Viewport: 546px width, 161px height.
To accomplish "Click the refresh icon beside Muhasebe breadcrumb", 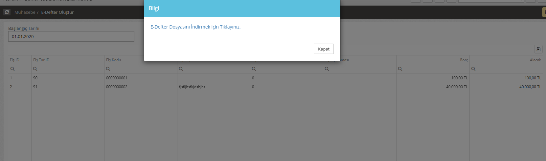I will (x=7, y=12).
